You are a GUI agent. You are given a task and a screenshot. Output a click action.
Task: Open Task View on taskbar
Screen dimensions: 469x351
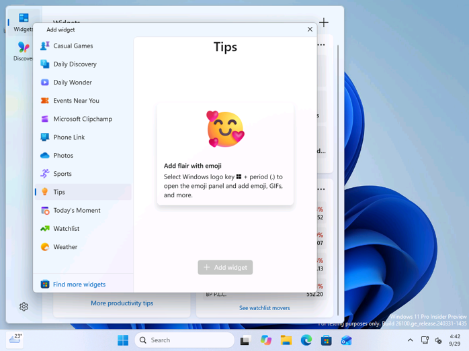pyautogui.click(x=245, y=340)
